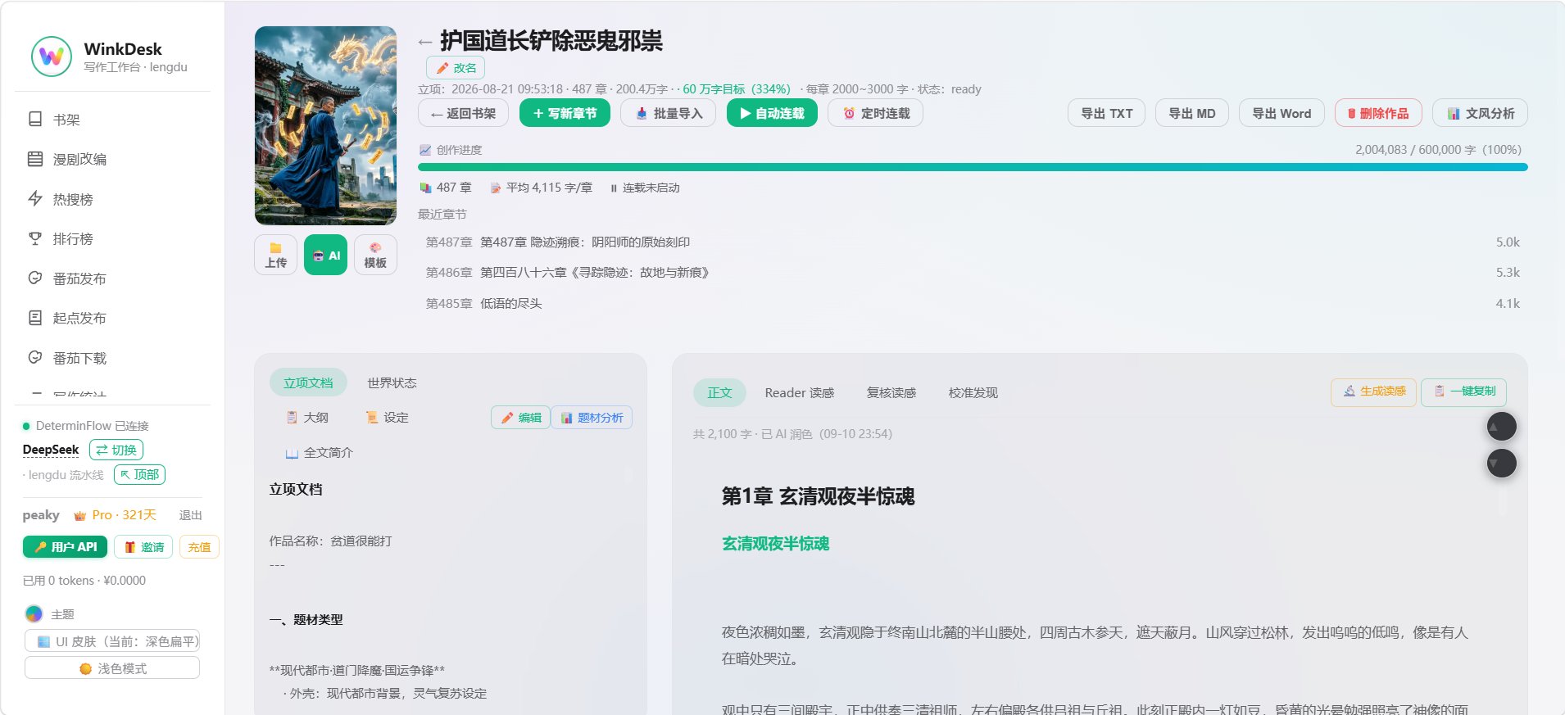This screenshot has width=1565, height=715.
Task: Switch to the 正文 tab
Action: tap(719, 392)
